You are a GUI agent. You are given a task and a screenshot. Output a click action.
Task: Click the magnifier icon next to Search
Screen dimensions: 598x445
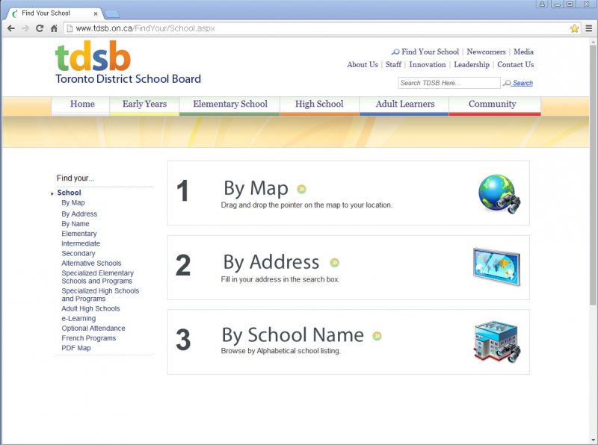click(507, 83)
